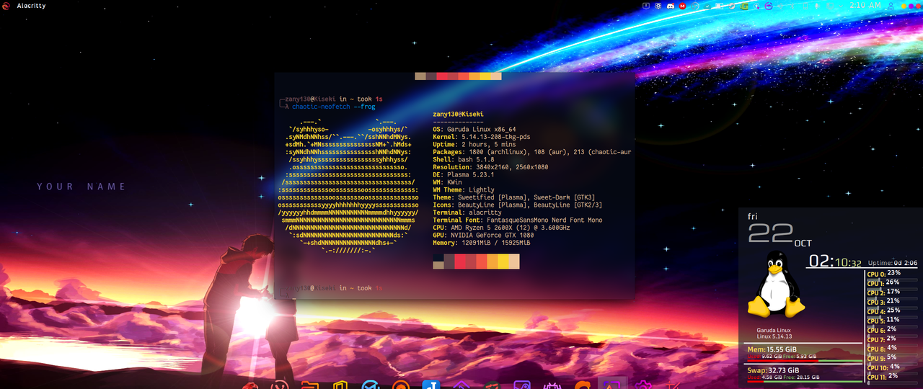Click the green G tray icon
This screenshot has height=389, width=923.
click(x=745, y=6)
